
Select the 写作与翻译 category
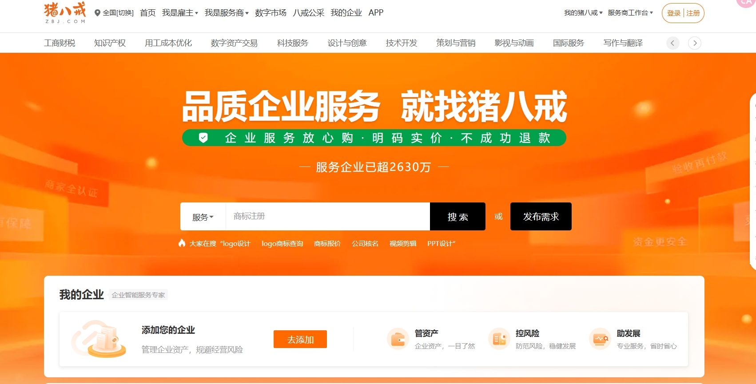pos(623,43)
